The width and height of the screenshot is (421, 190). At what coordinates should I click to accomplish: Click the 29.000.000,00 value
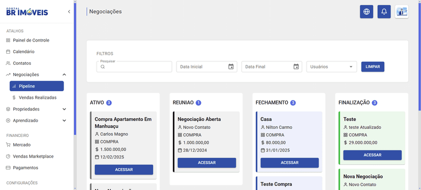(x=363, y=143)
